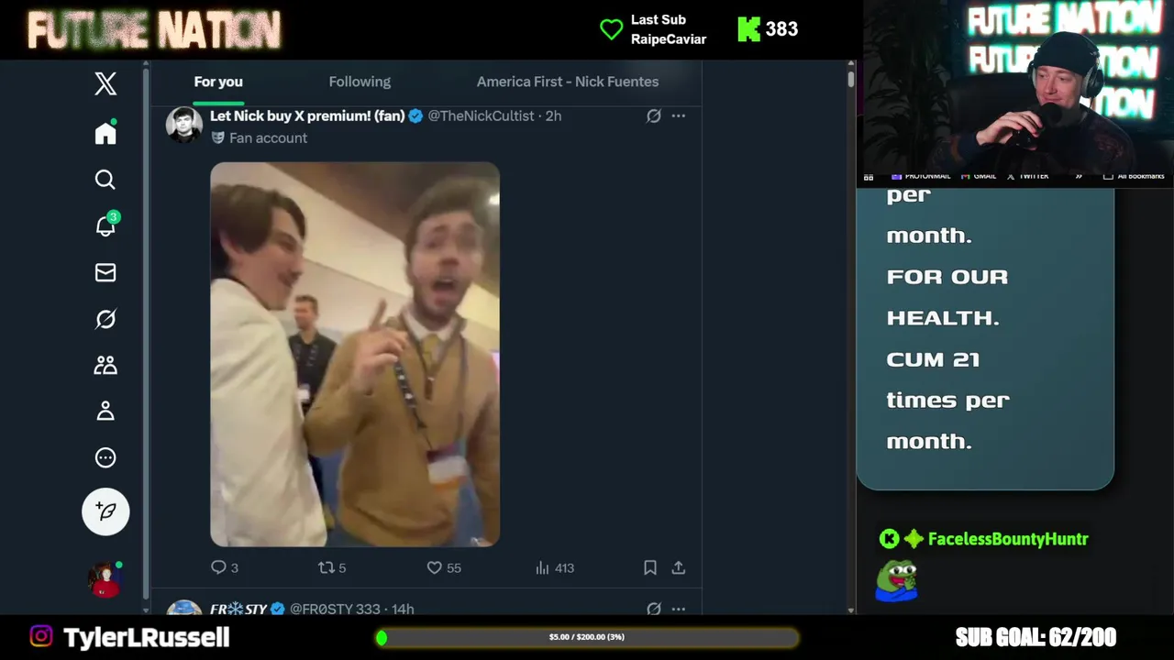
Task: Open more options on TheNickCultist post
Action: pos(678,116)
